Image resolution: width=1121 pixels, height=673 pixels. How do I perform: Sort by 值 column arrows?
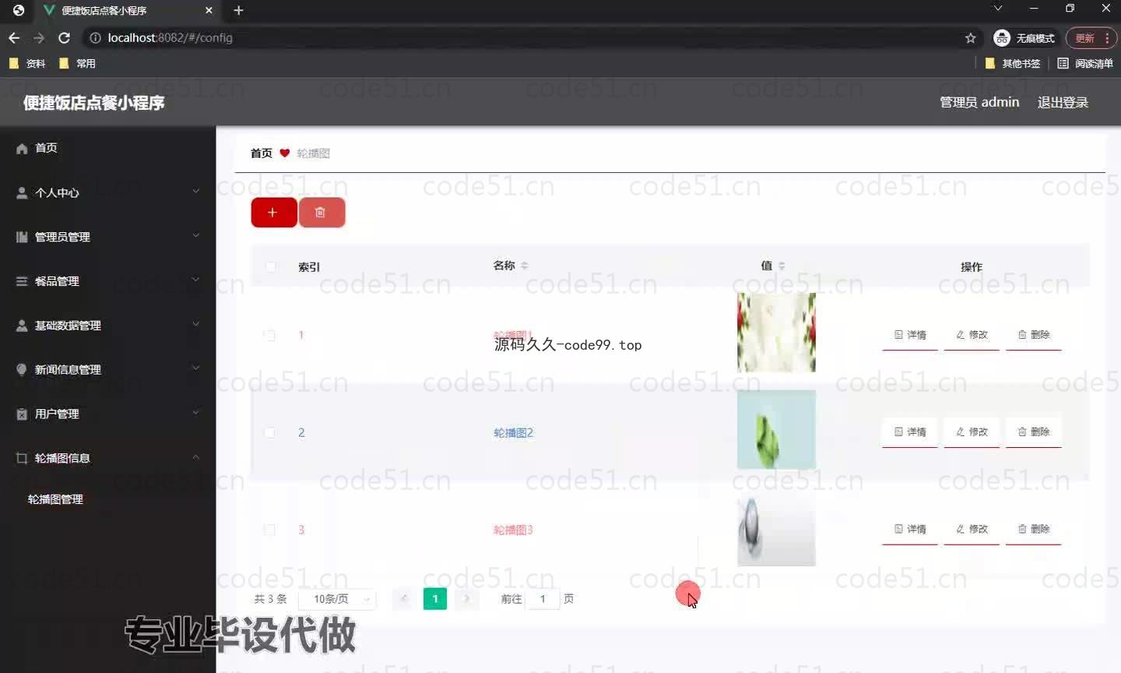(x=782, y=266)
